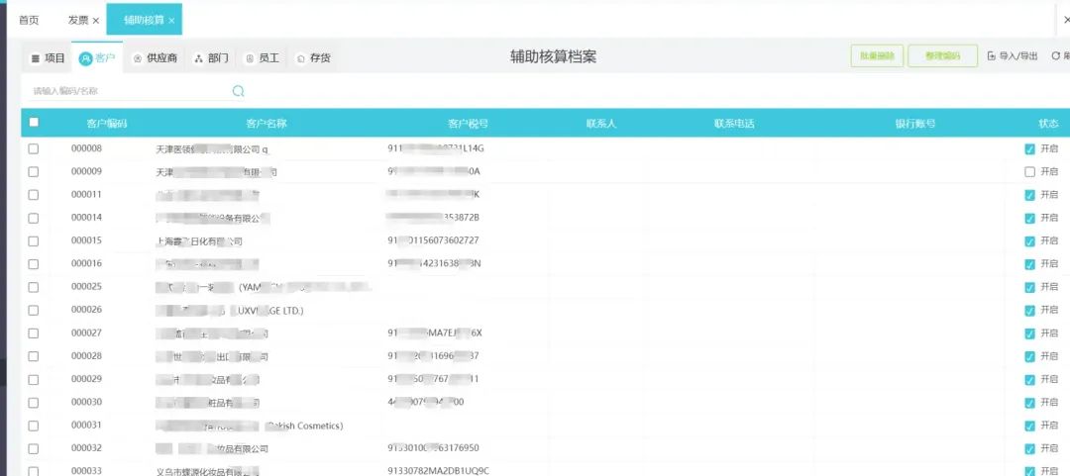Click the search magnifier icon

coord(238,91)
